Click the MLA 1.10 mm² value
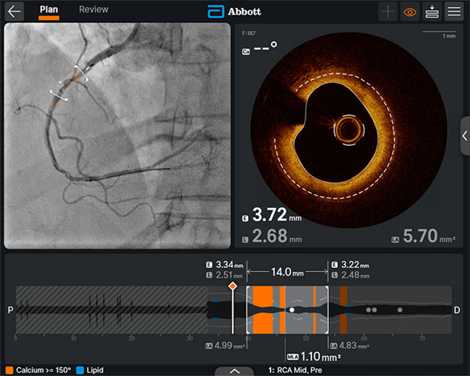Screen dimensions: 470x376 click(x=320, y=357)
